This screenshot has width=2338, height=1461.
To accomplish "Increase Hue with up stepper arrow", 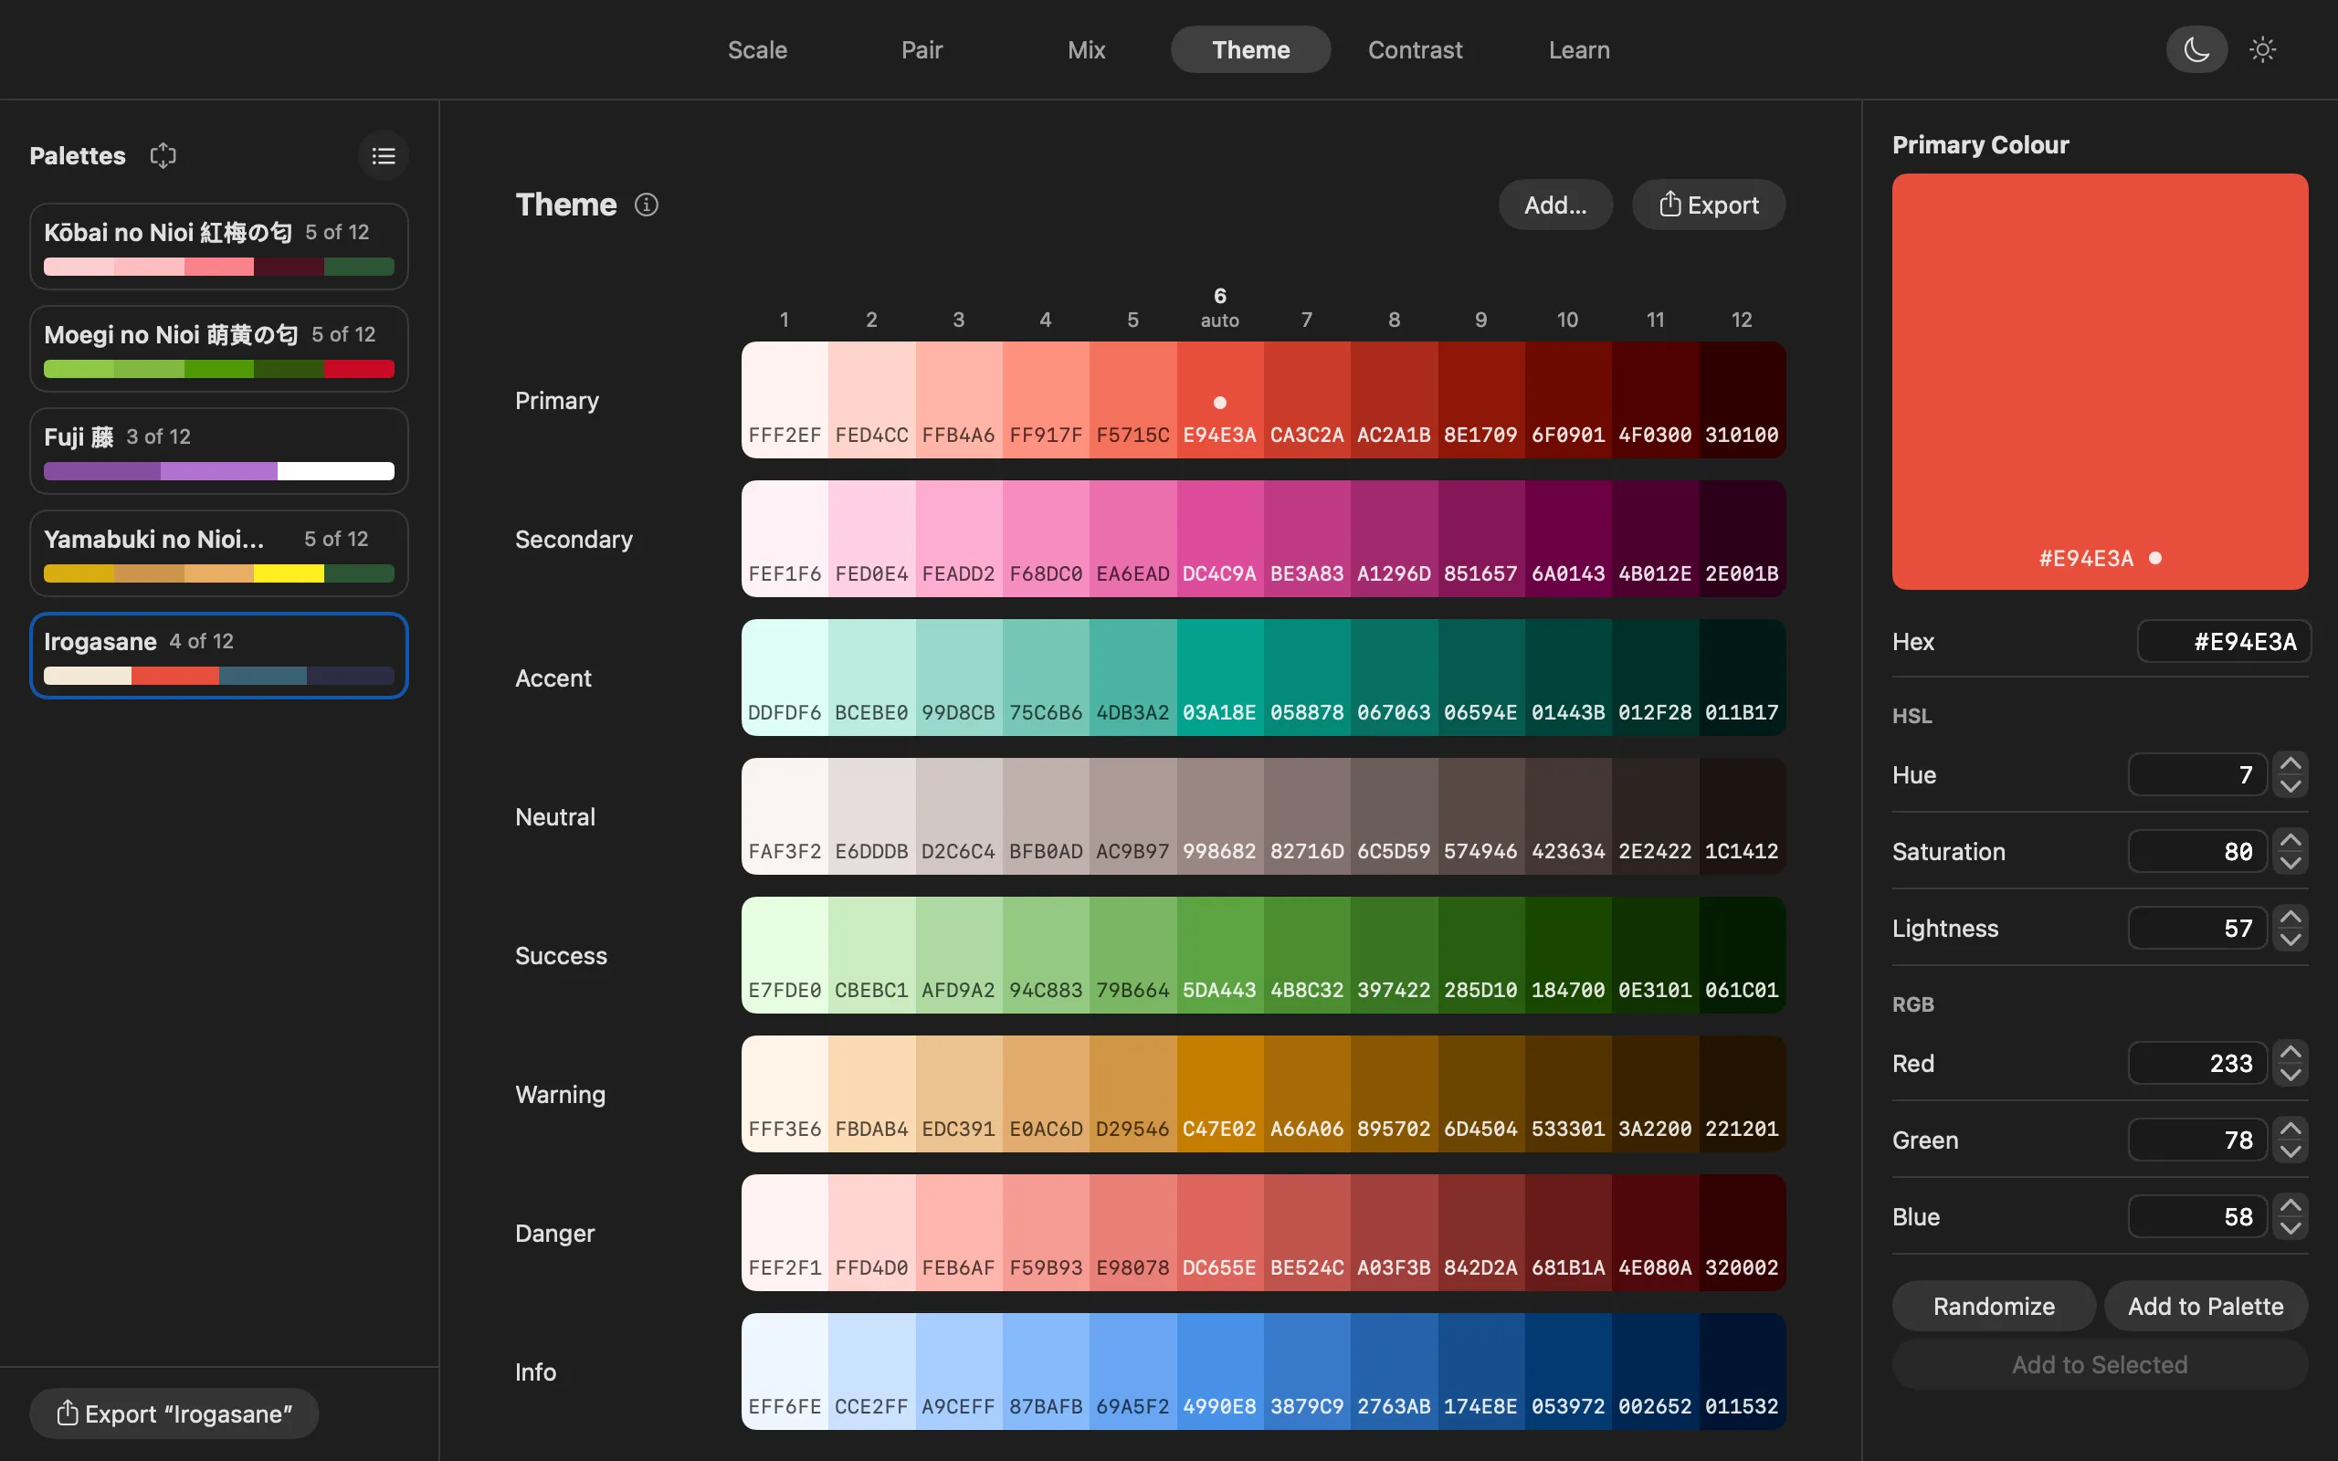I will pos(2290,763).
